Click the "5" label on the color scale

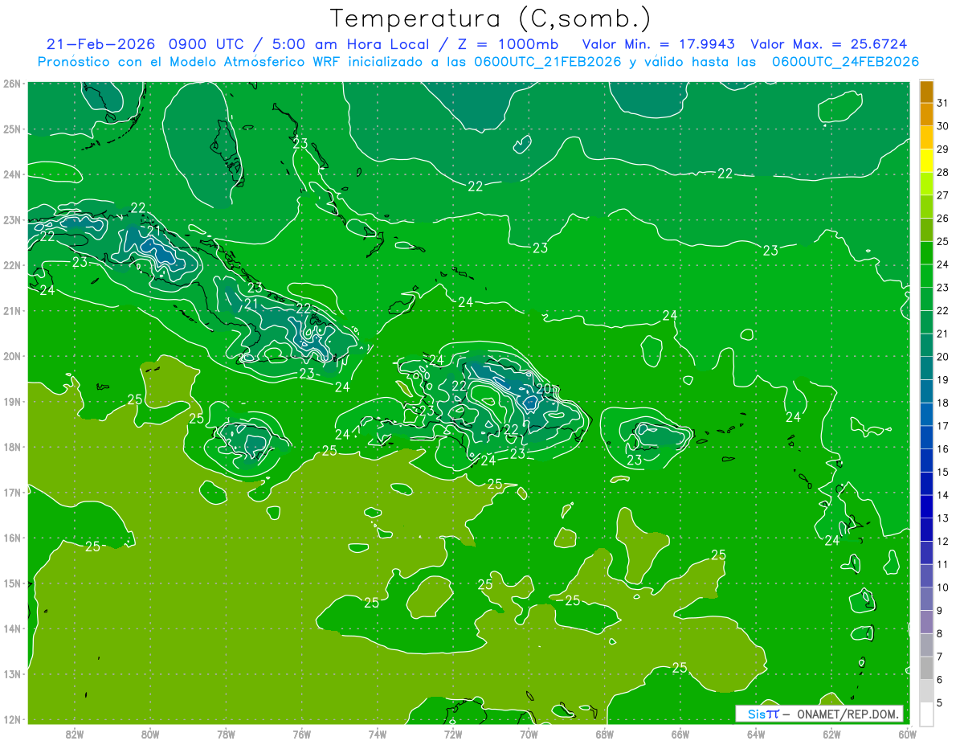click(x=940, y=702)
